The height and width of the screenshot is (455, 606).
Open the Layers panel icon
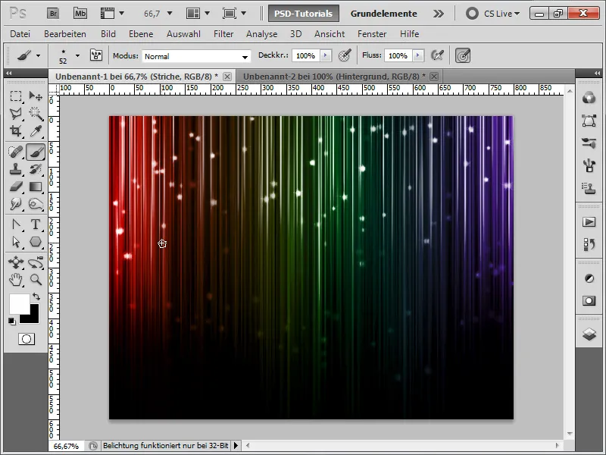point(589,334)
